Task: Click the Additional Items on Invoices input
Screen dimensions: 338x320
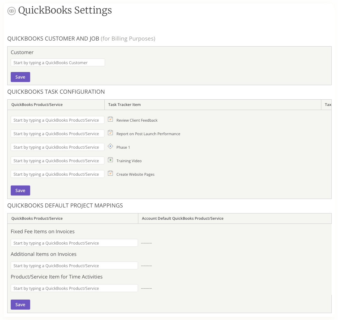Action: coord(74,265)
